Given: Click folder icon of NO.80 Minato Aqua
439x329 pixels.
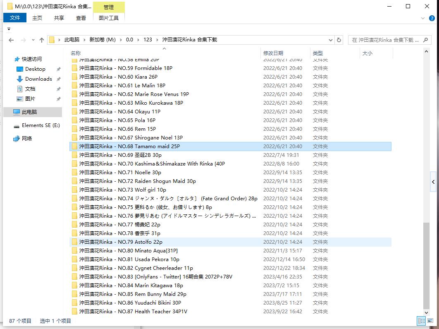Looking at the screenshot, I should (74, 251).
